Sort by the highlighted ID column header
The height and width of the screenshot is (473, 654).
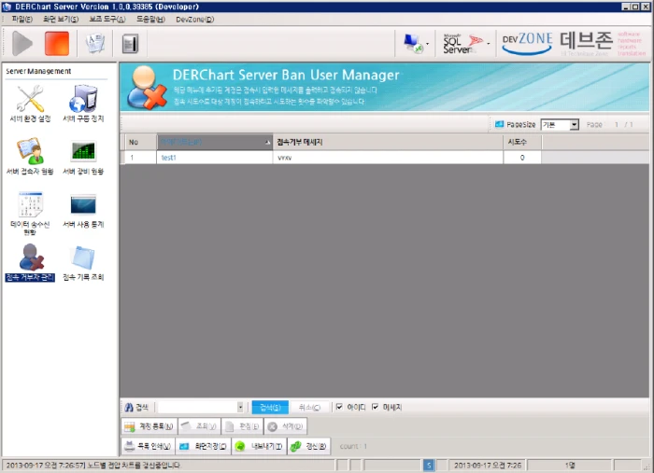coord(215,142)
